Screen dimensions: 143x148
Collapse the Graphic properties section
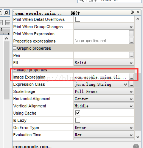pos(15,48)
